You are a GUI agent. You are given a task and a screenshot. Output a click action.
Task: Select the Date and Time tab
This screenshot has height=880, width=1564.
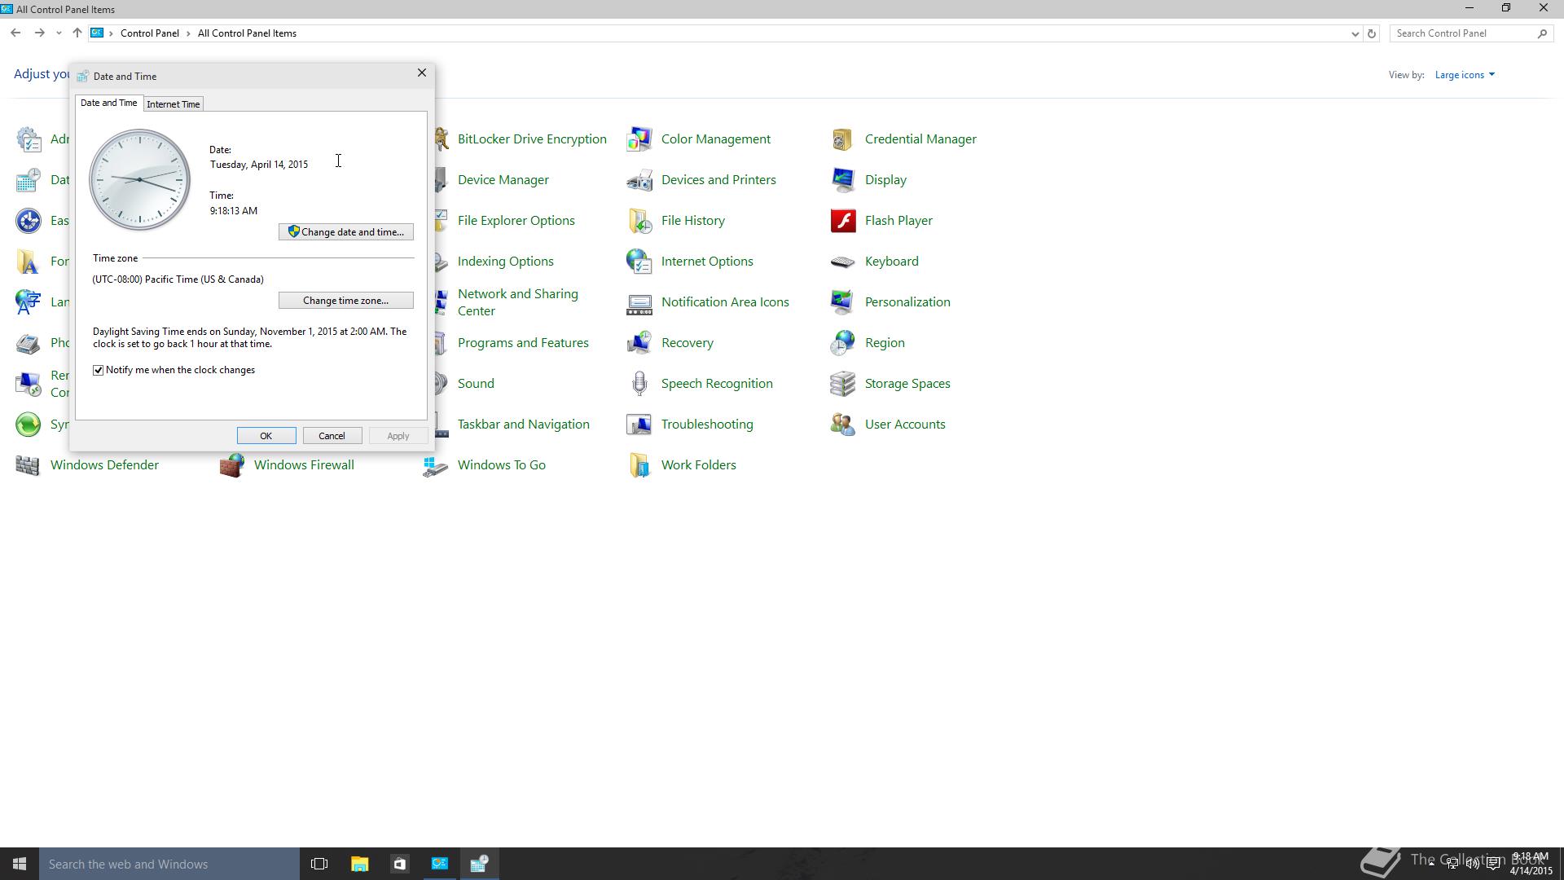pyautogui.click(x=108, y=103)
